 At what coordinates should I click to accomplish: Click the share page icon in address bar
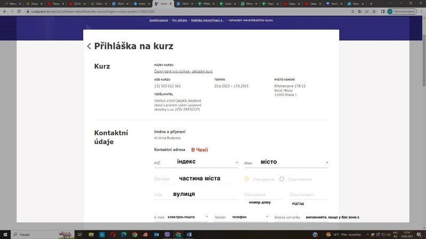tap(367, 11)
